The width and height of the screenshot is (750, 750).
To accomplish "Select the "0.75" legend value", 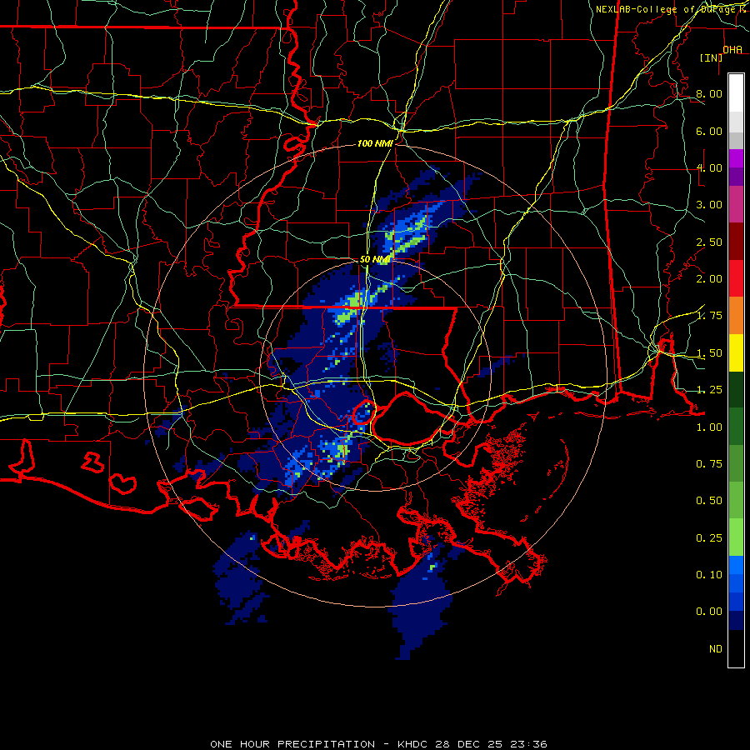I will pyautogui.click(x=709, y=464).
